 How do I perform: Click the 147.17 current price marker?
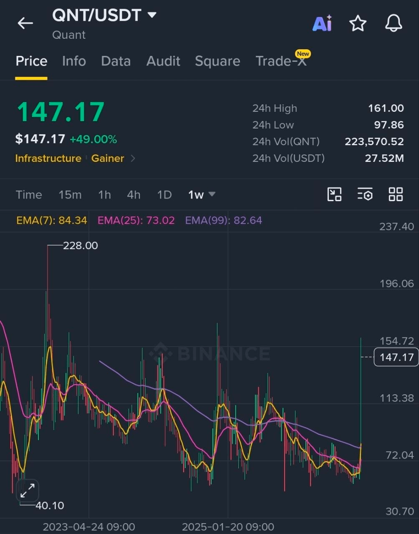click(x=396, y=357)
